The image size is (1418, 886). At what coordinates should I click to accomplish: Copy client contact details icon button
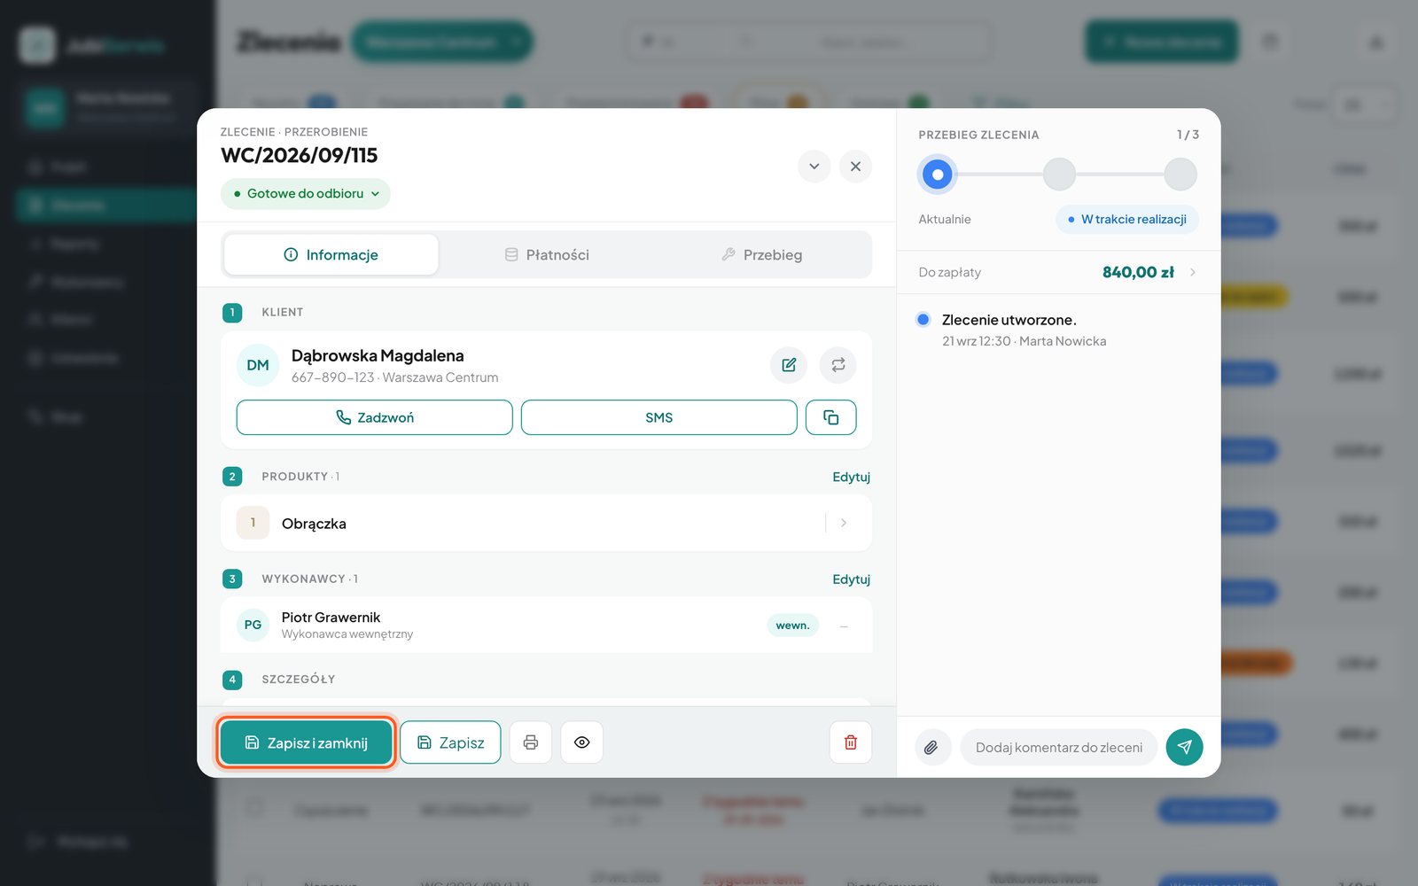tap(830, 417)
